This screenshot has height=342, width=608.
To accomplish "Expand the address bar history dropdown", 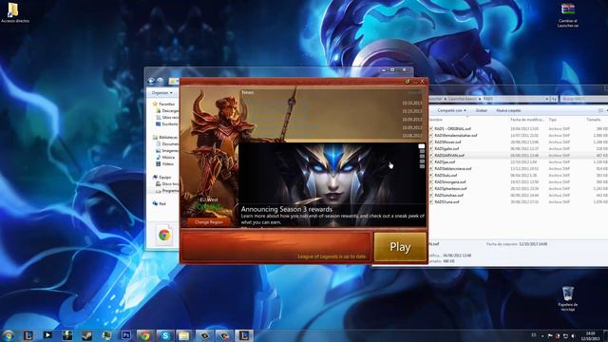I will (546, 99).
